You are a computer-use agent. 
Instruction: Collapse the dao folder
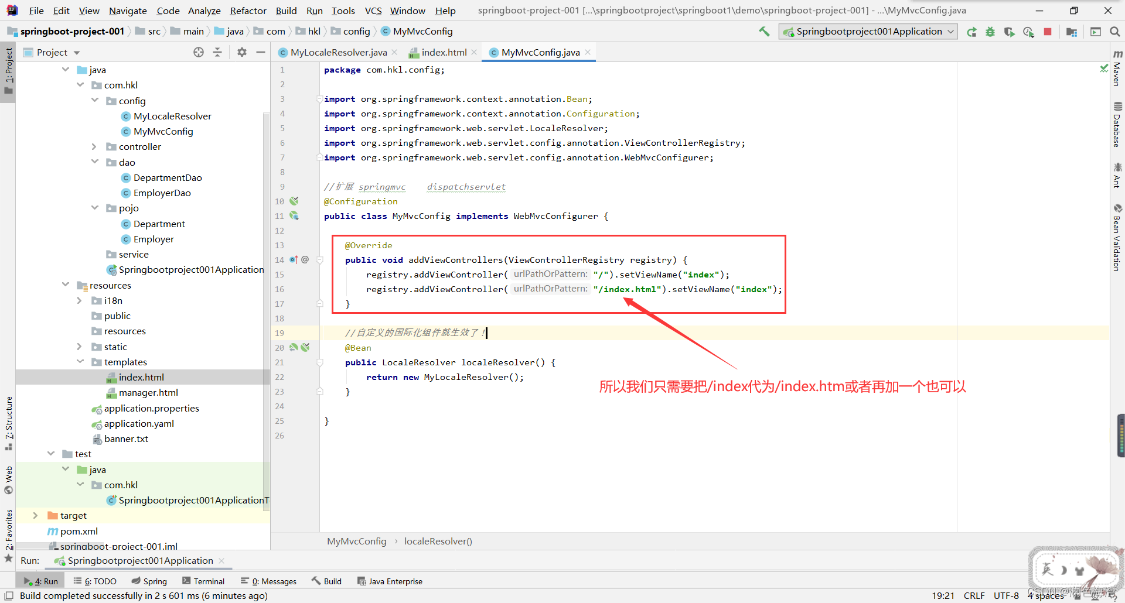(95, 162)
